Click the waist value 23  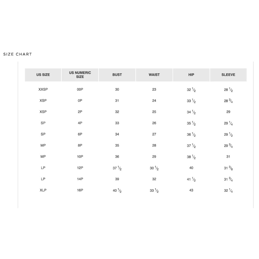tap(154, 89)
